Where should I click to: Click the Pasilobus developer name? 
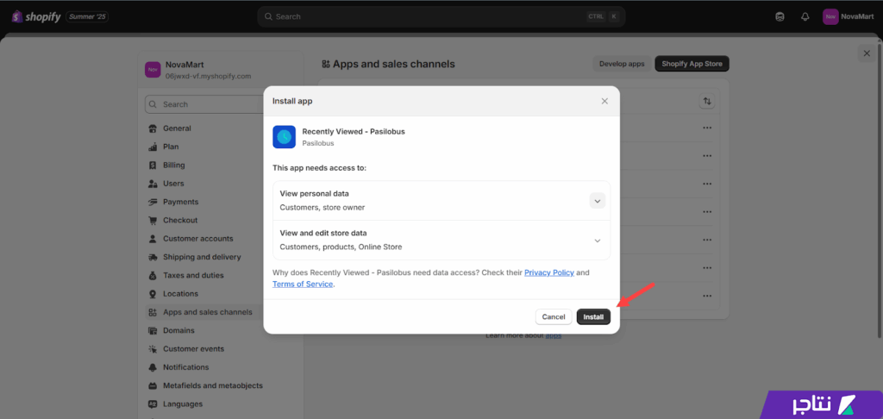[318, 143]
